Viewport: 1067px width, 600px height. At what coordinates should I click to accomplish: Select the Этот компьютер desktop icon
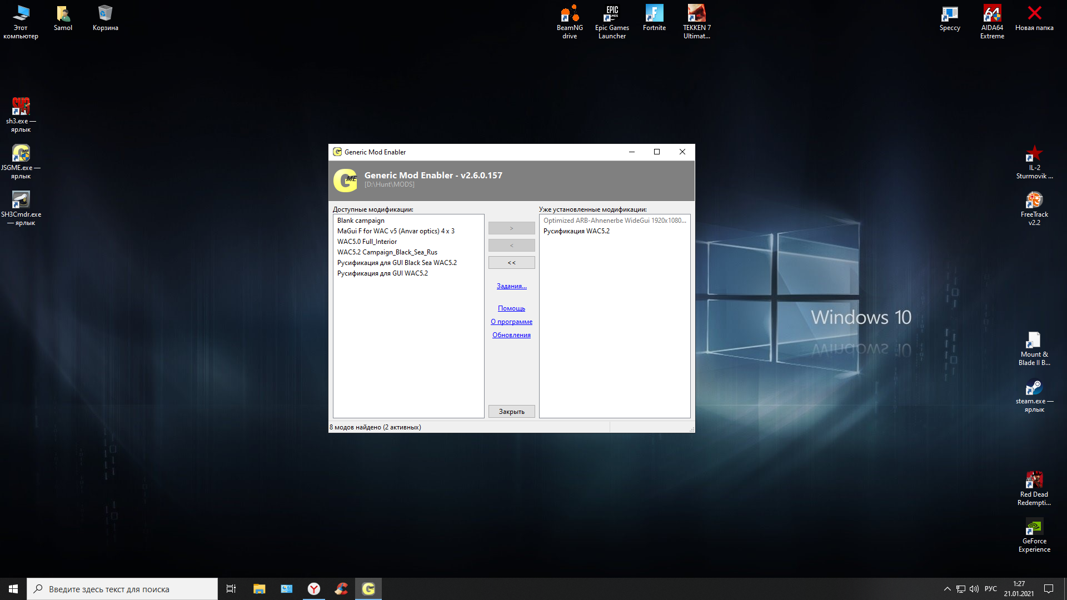click(21, 22)
